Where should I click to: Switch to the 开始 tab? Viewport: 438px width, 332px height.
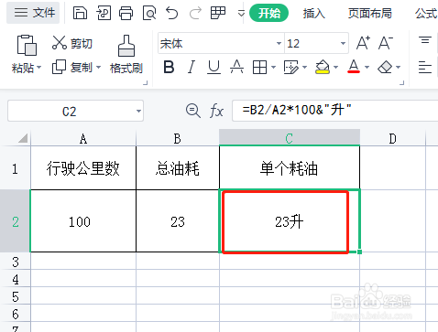268,13
